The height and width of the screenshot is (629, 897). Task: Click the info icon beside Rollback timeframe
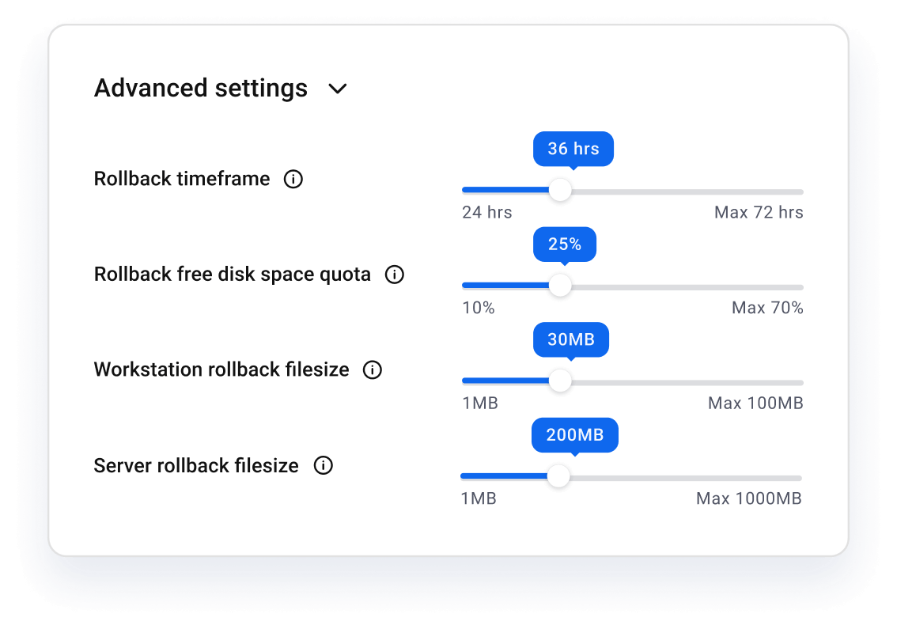[293, 180]
